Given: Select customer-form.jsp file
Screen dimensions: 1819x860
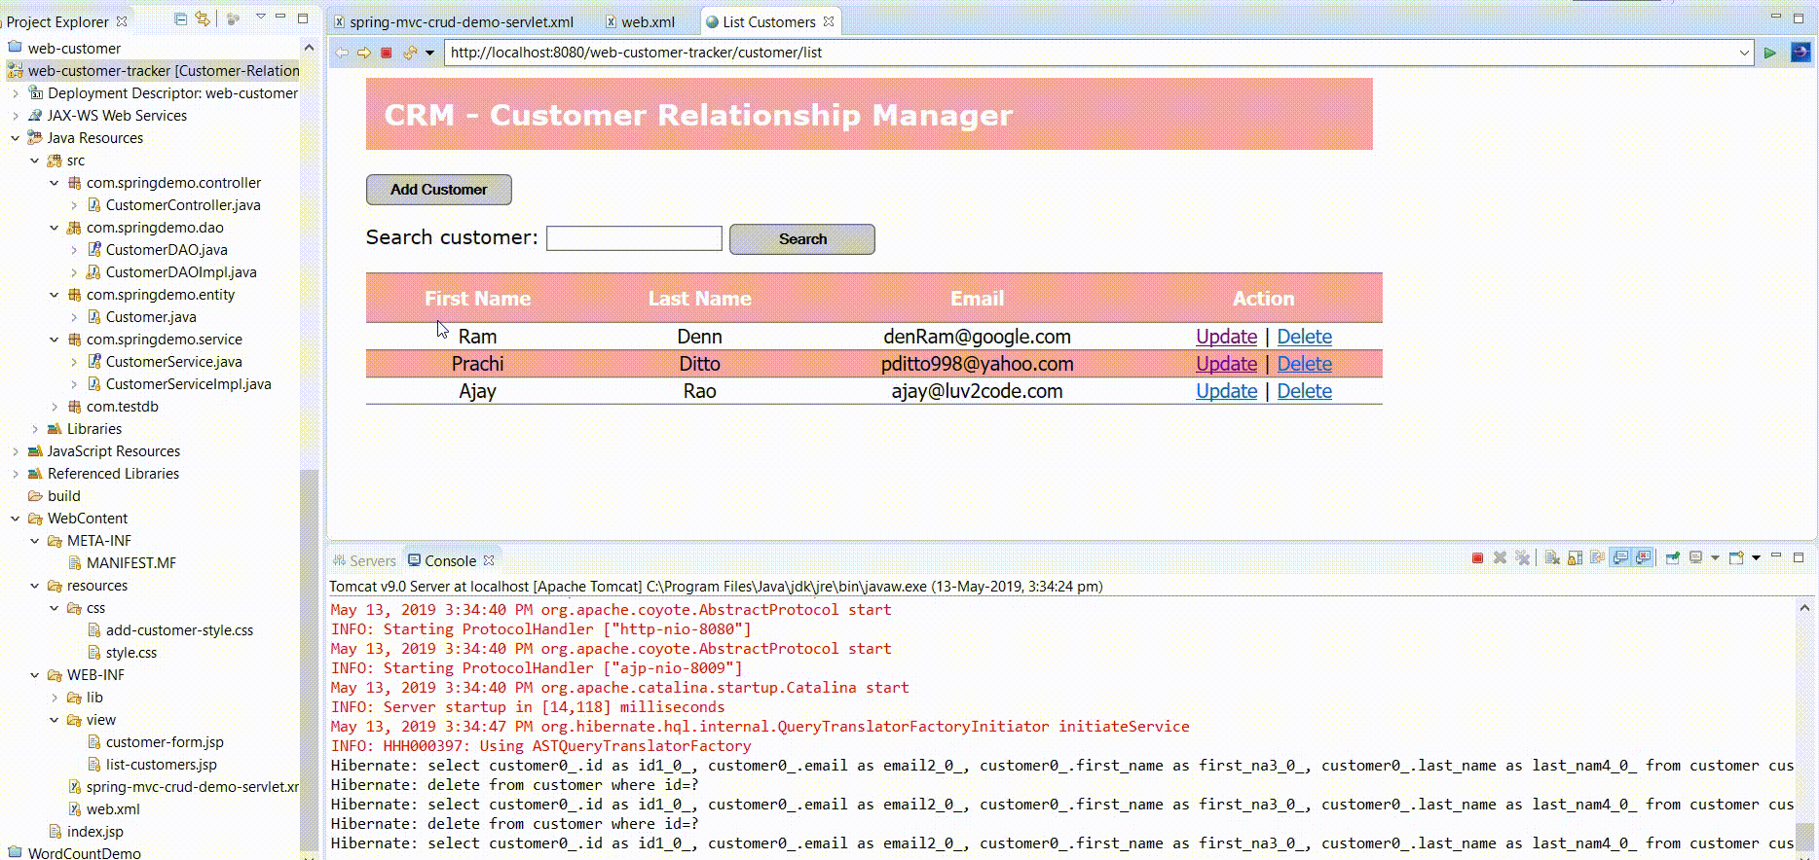Looking at the screenshot, I should click(164, 742).
